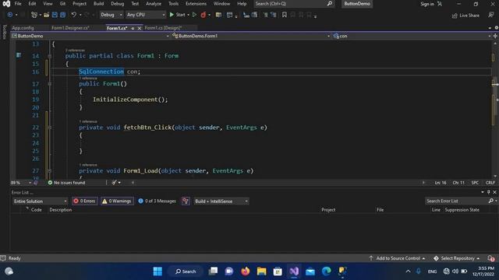Open Microsoft Edge from the taskbar
The image size is (499, 280).
pos(326,271)
